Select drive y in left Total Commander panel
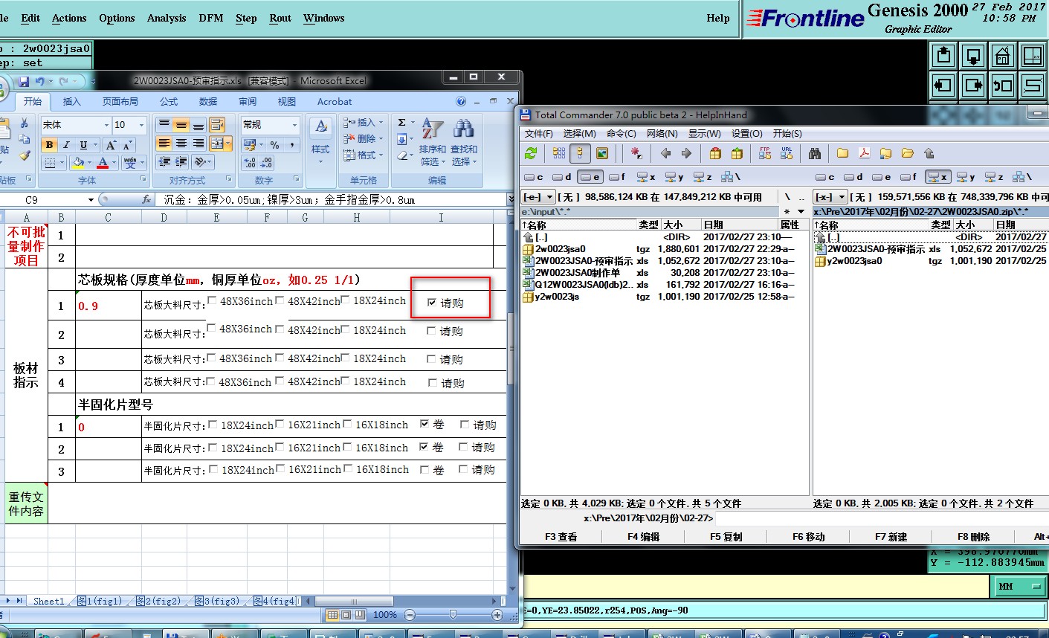The width and height of the screenshot is (1049, 638). (674, 177)
